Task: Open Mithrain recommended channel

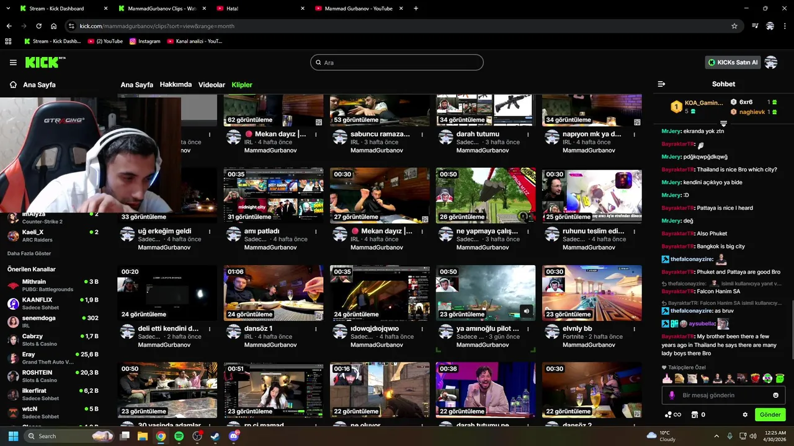Action: tap(53, 285)
